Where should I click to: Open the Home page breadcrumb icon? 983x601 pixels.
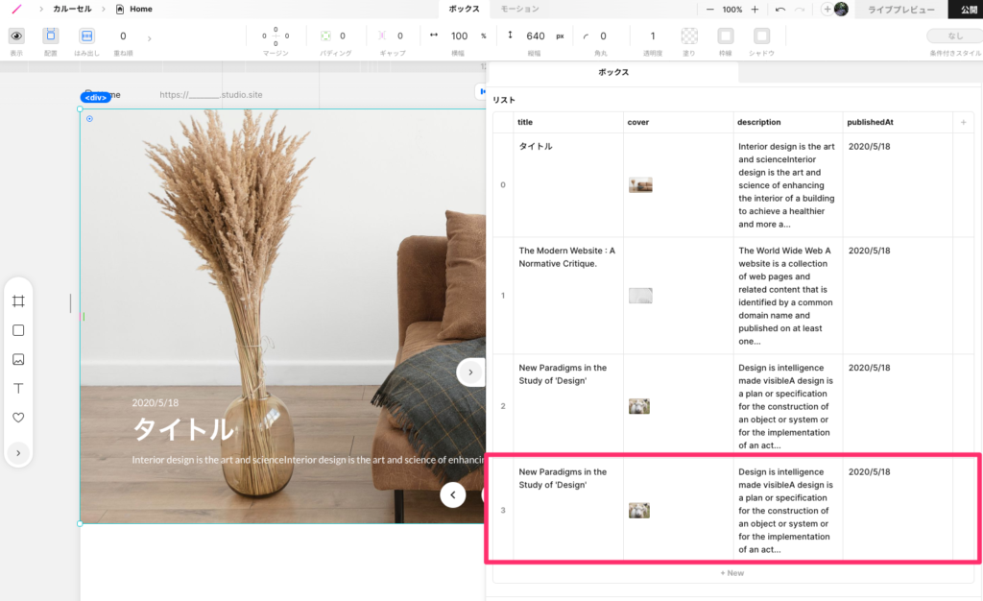point(120,9)
